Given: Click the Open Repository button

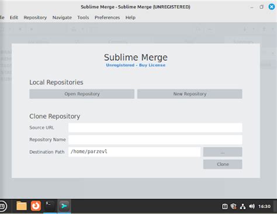Looking at the screenshot, I should 82,94.
